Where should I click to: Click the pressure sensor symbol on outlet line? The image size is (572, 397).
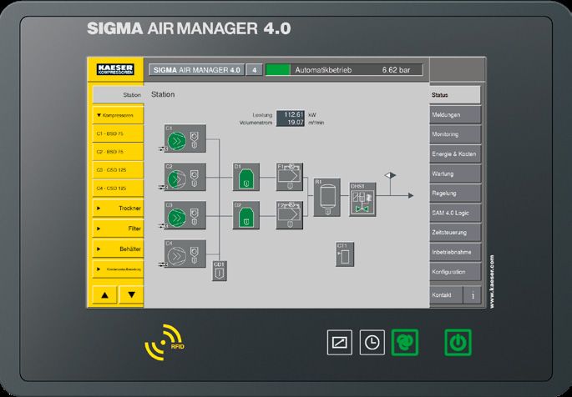click(390, 175)
